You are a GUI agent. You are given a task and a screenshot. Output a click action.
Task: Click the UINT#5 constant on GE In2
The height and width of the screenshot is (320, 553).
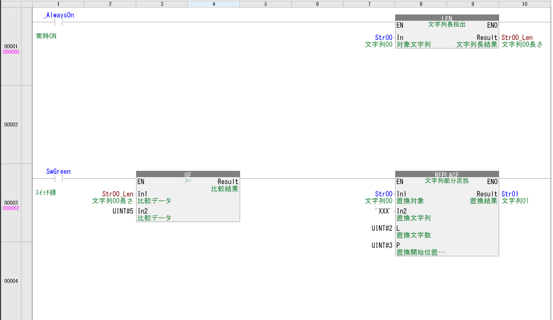123,211
